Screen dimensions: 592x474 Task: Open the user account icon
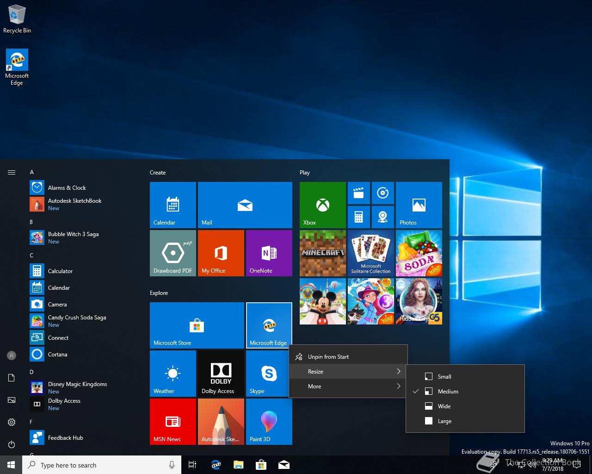pos(12,355)
